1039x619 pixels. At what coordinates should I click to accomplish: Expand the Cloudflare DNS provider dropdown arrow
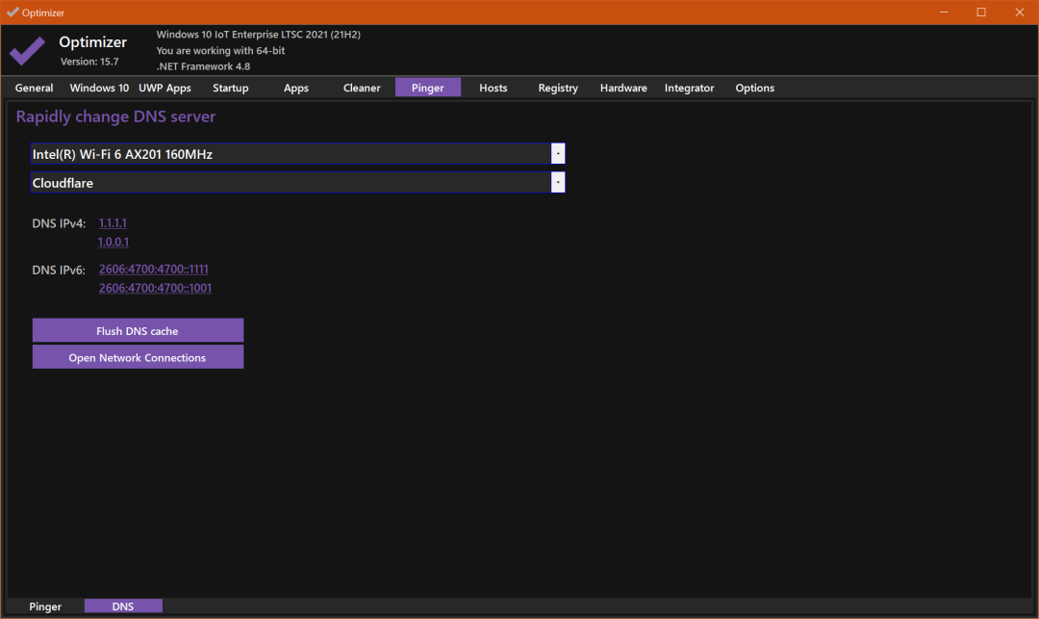click(558, 182)
